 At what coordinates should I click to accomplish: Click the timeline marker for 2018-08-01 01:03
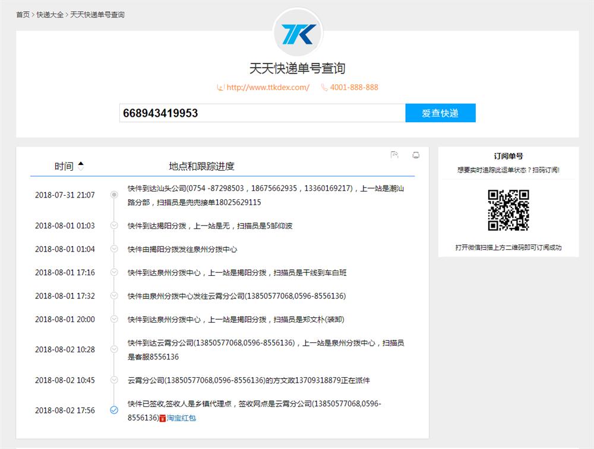(114, 225)
